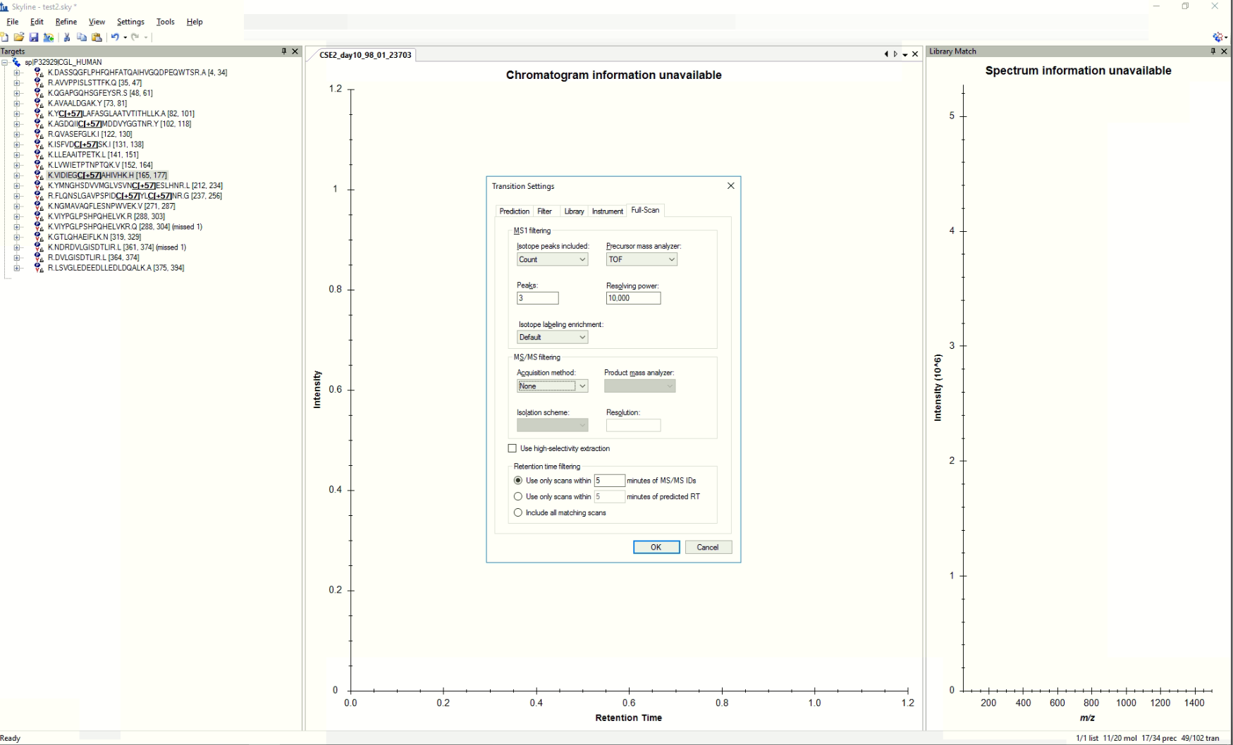Open the Refine menu
Viewport: 1233px width, 745px height.
[x=66, y=22]
